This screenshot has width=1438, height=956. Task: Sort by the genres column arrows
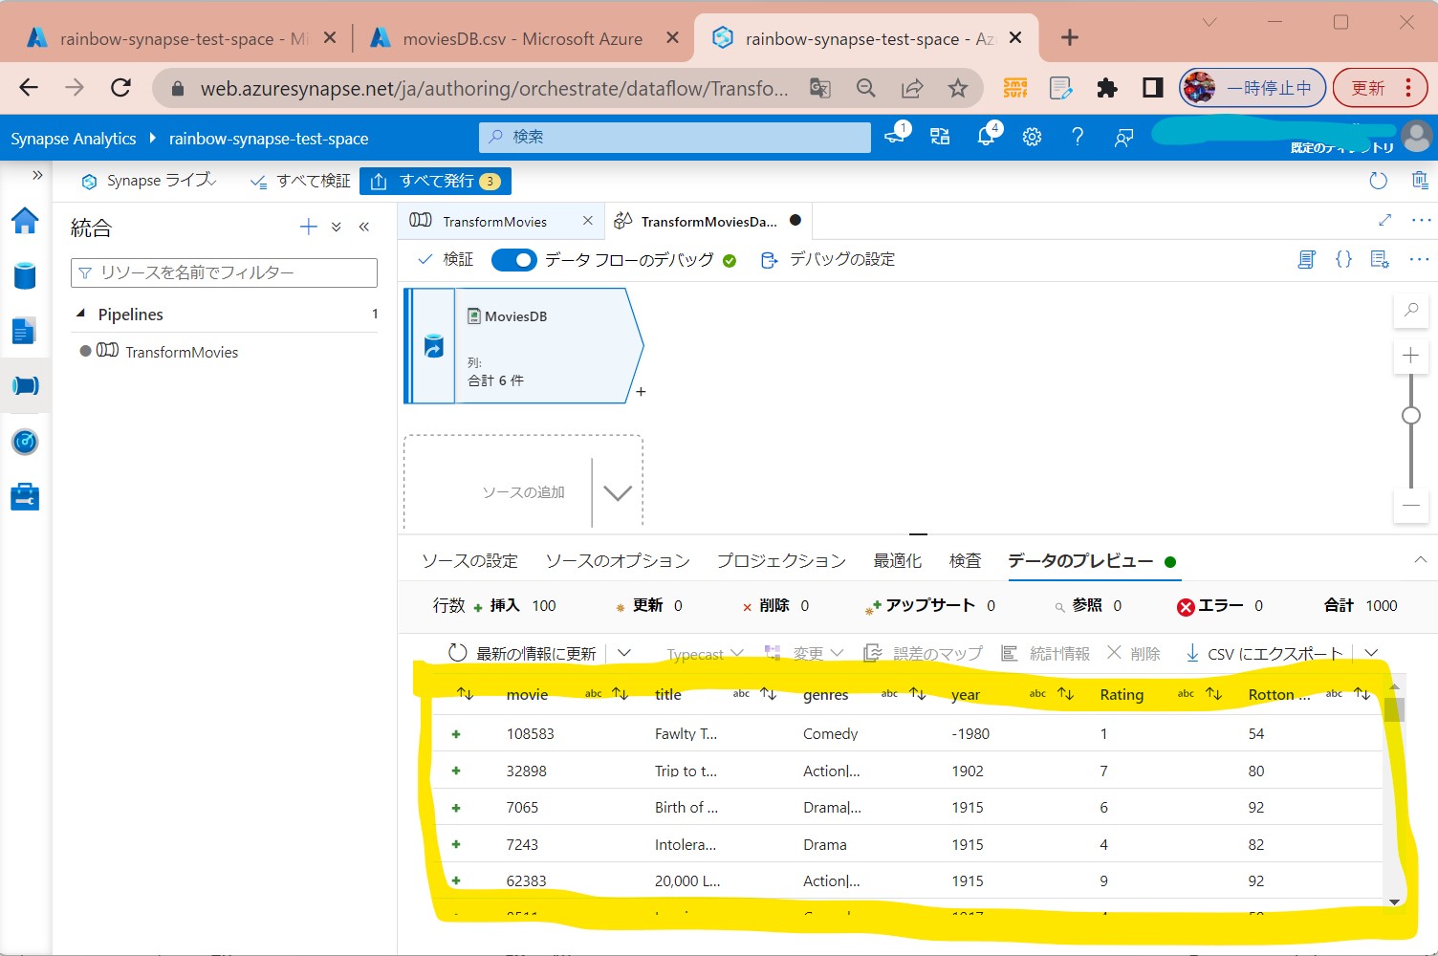click(917, 694)
